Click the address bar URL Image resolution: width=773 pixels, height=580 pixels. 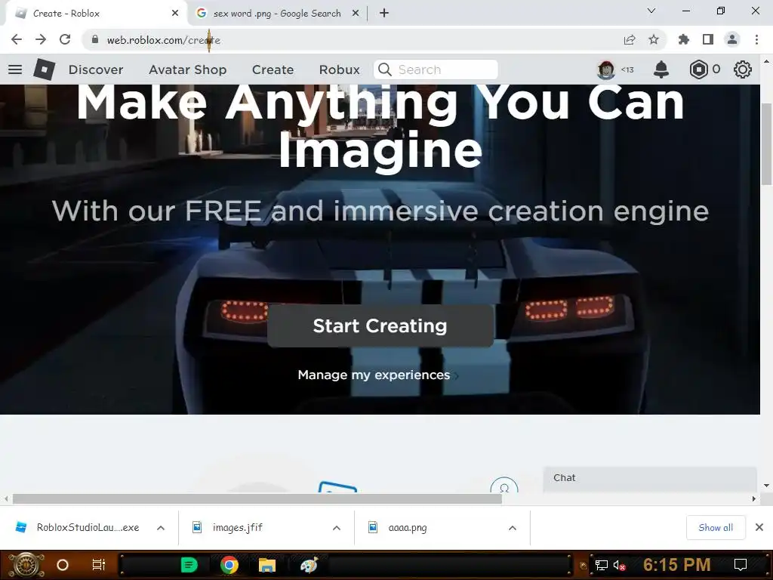164,40
